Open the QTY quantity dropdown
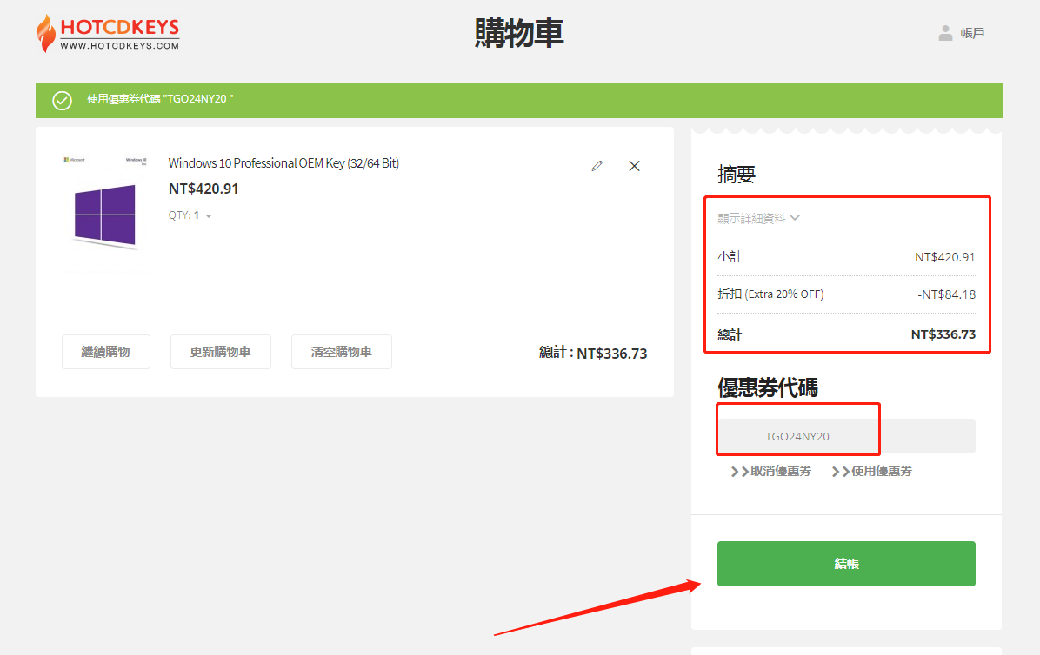This screenshot has width=1040, height=655. pyautogui.click(x=190, y=215)
